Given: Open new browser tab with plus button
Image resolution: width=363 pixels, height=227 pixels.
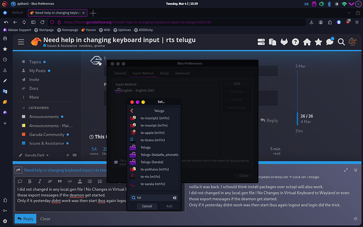Looking at the screenshot, I should [x=93, y=13].
